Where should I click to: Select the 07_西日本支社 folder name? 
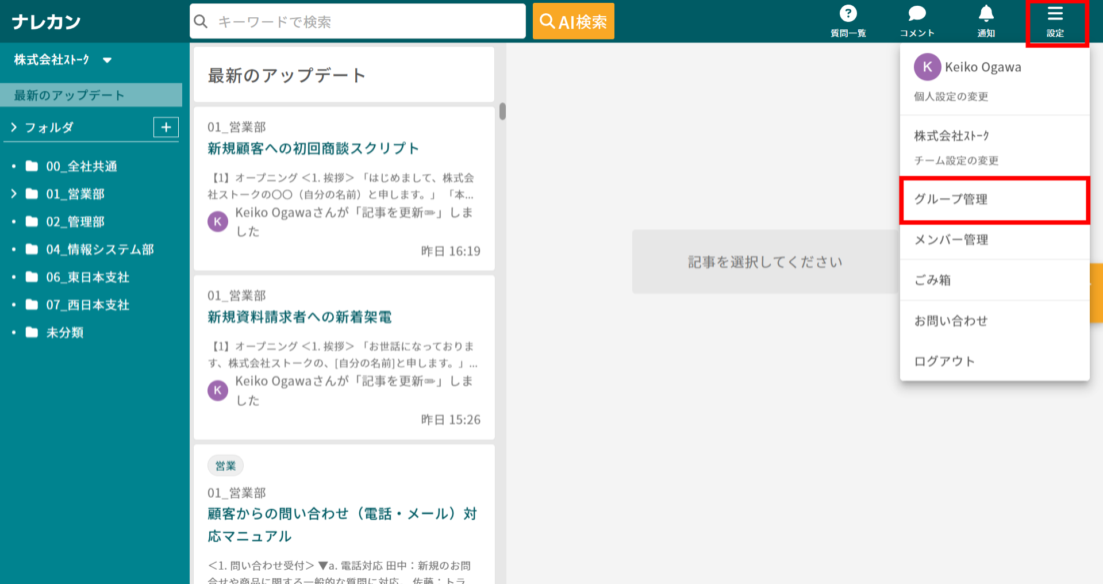[x=87, y=305]
